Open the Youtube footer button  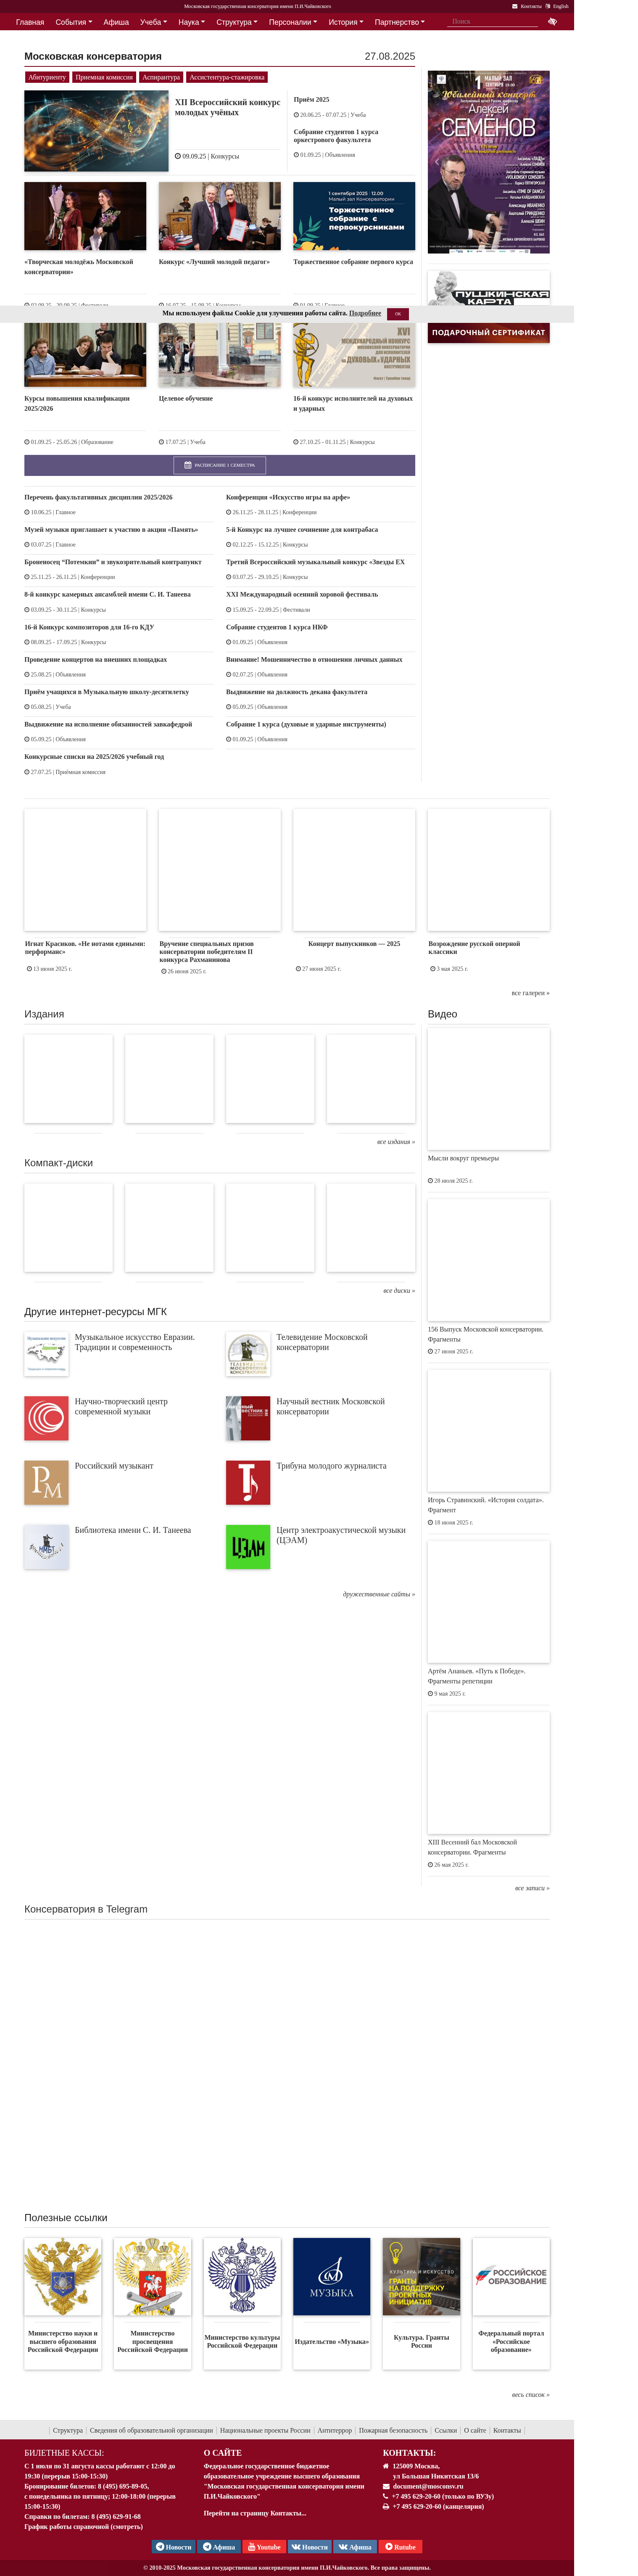264,2546
